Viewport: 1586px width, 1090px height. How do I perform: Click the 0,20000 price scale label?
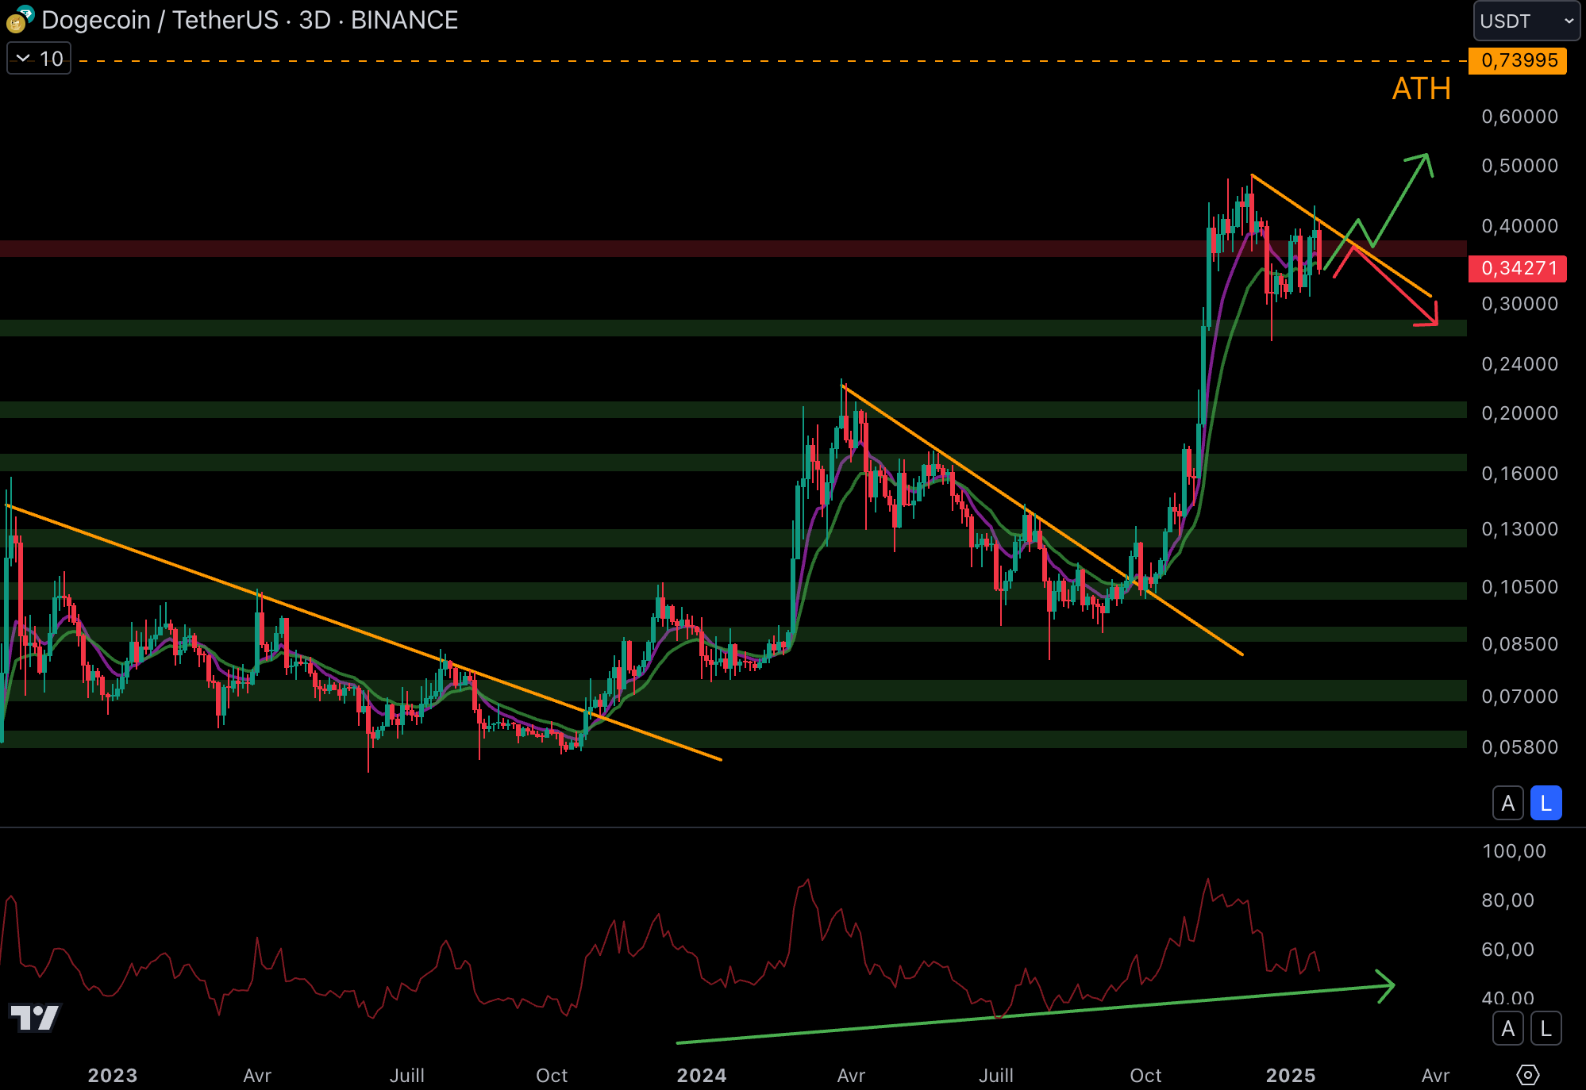click(x=1519, y=413)
